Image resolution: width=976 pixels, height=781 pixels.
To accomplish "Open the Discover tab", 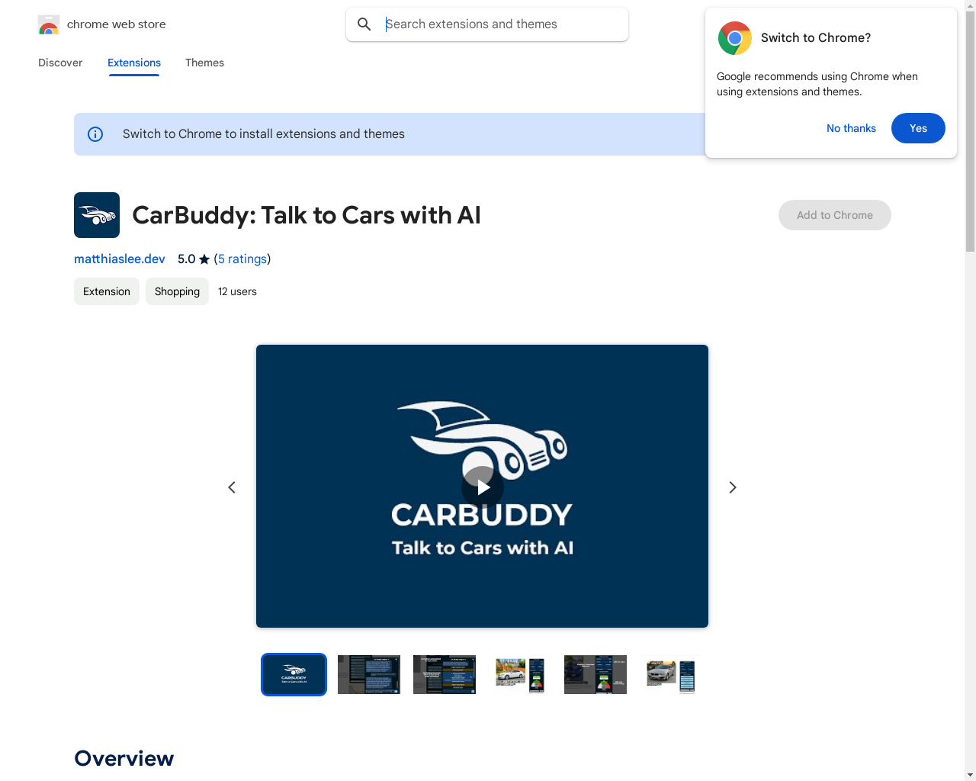I will [60, 63].
